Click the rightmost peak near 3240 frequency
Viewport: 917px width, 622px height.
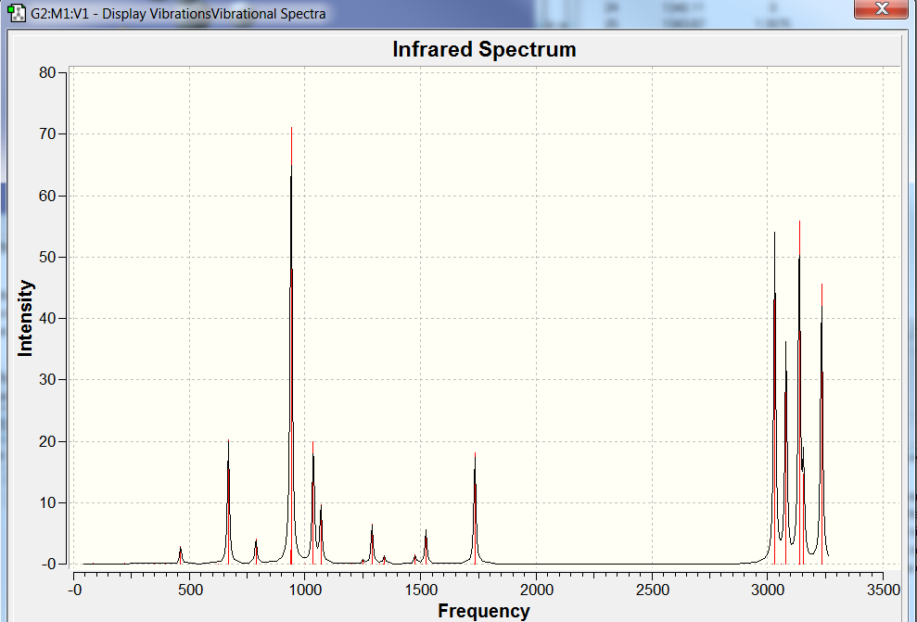(821, 424)
